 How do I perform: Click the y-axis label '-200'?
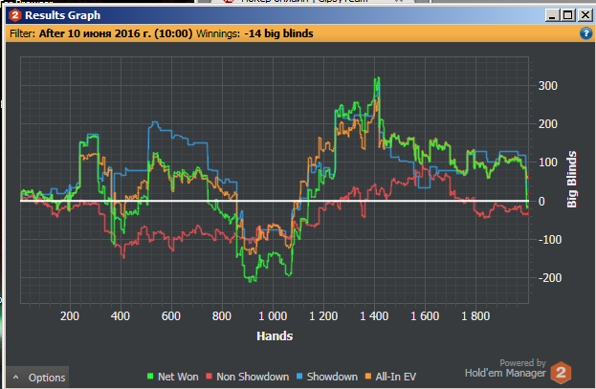(550, 278)
